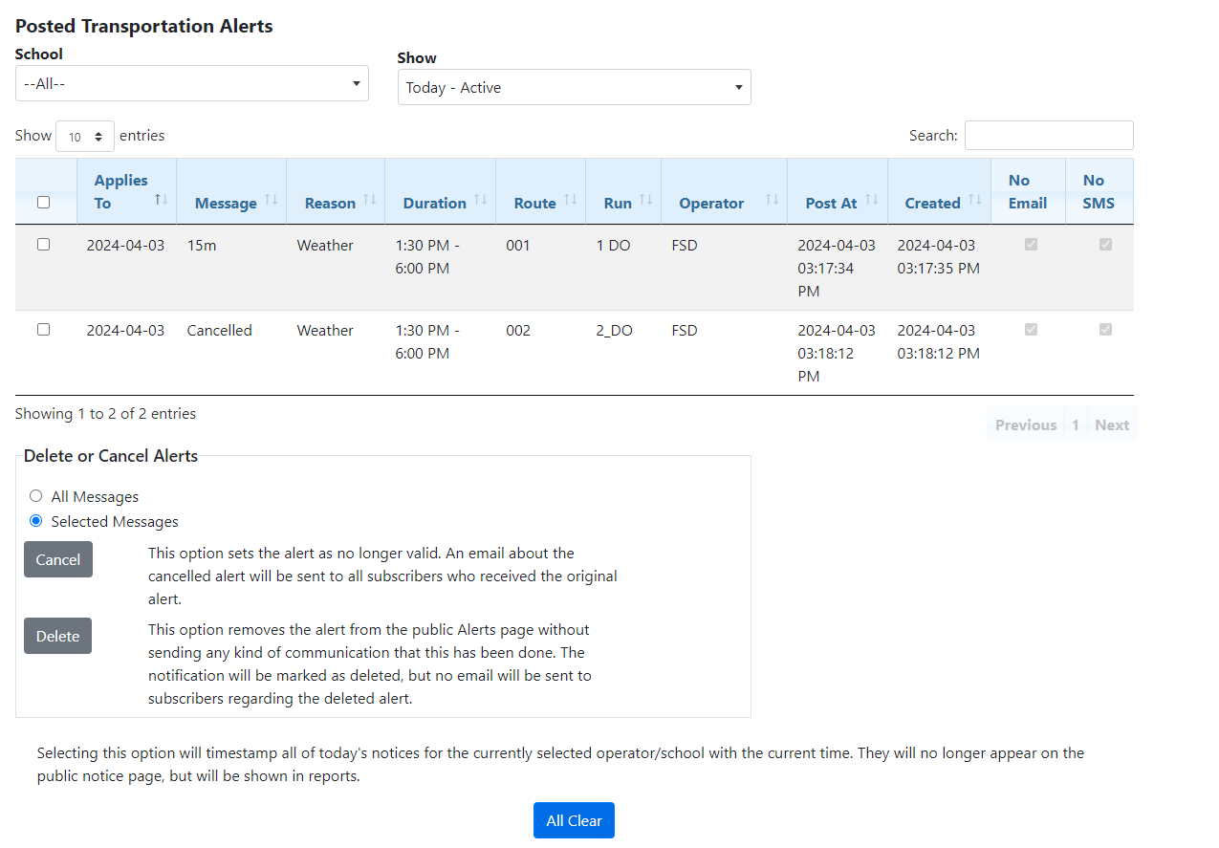Viewport: 1219px width, 848px height.
Task: Open the Show dropdown set to Today - Active
Action: pyautogui.click(x=574, y=87)
